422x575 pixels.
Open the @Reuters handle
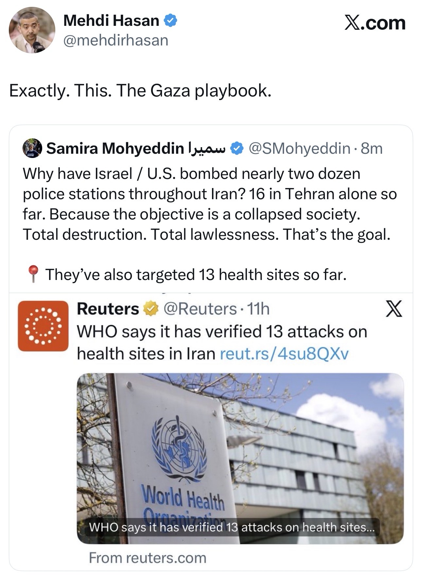(x=200, y=309)
